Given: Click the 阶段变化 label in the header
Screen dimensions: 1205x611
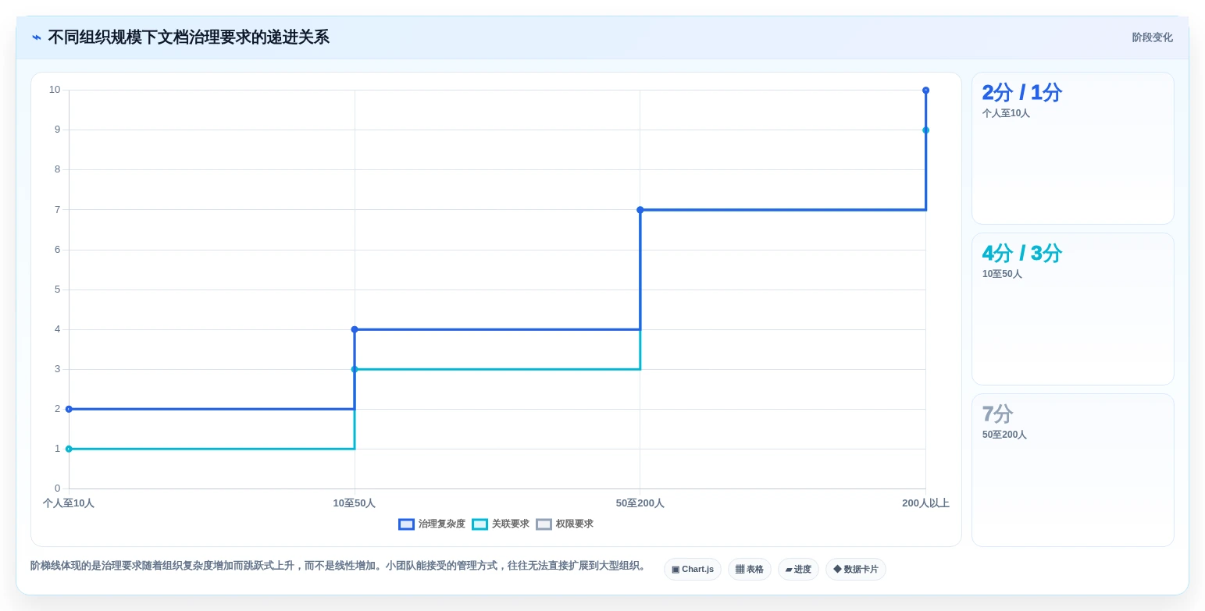Looking at the screenshot, I should point(1153,37).
